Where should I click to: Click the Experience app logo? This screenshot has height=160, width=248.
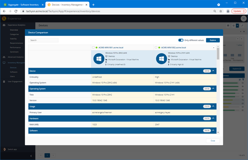point(4,19)
